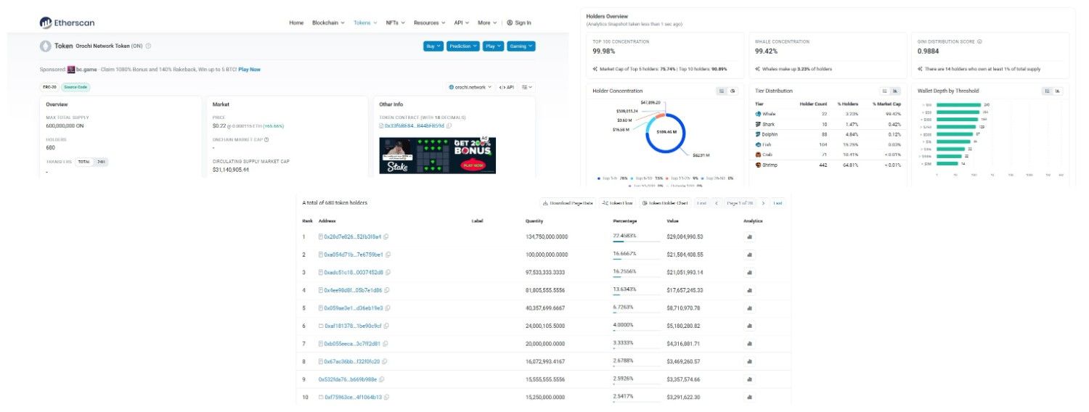Copy address 0x67ac36bb...f32f0fc20
Viewport: 1089px width, 412px height.
coord(385,361)
